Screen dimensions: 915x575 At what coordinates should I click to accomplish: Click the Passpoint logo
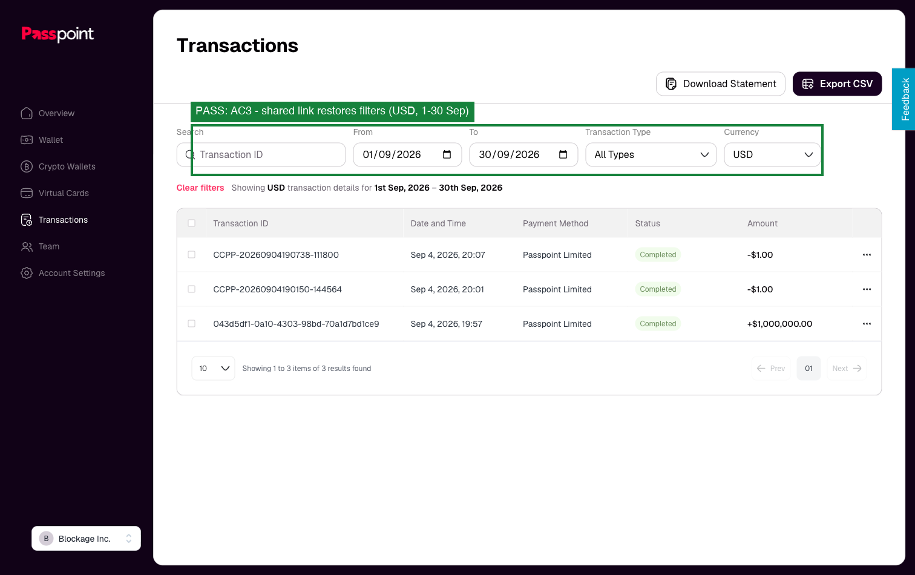pyautogui.click(x=57, y=34)
